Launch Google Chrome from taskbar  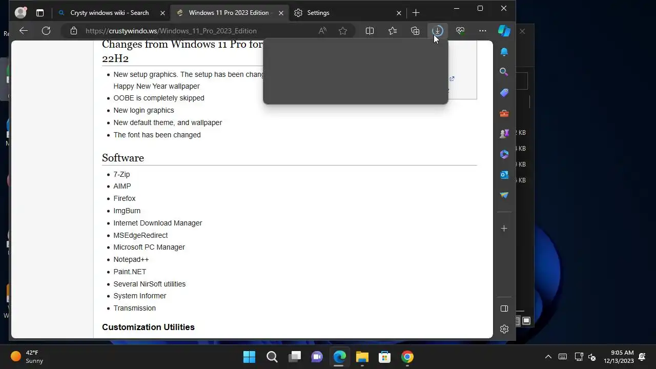click(407, 357)
